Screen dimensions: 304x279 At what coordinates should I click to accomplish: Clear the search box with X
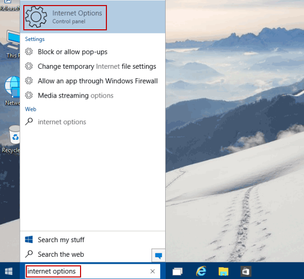pos(153,271)
